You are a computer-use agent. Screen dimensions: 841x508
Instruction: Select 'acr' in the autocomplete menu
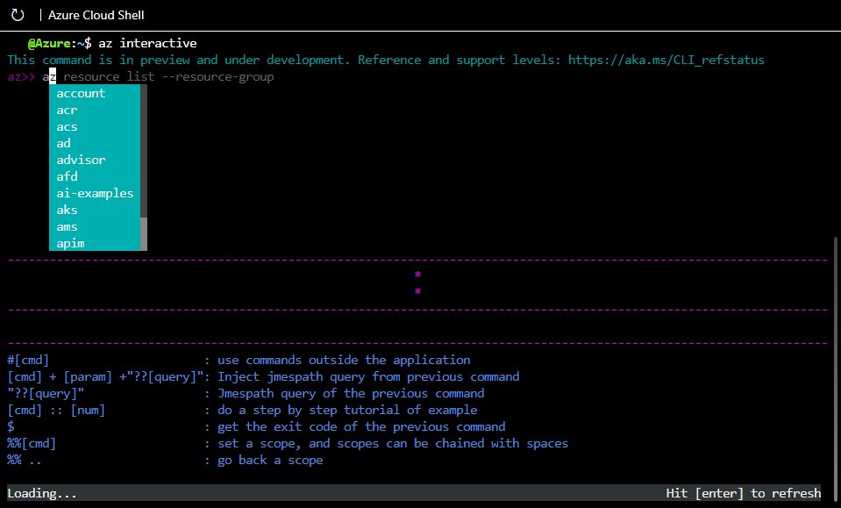tap(67, 110)
